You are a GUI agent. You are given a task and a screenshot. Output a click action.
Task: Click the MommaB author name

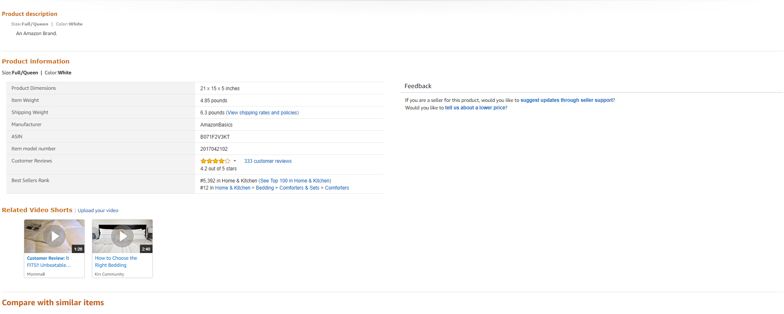coord(36,274)
